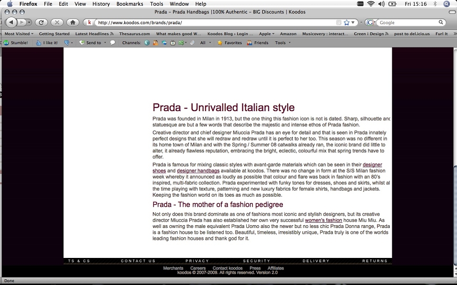
Task: Click post to del.icio.us bookmarklet
Action: coord(412,34)
